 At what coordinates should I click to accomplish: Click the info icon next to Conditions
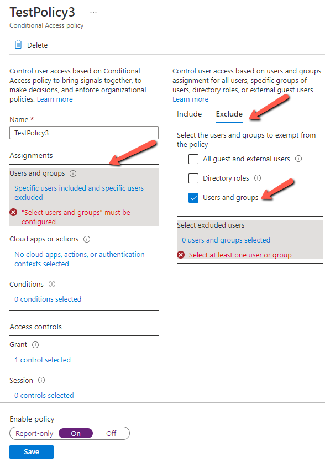point(51,283)
